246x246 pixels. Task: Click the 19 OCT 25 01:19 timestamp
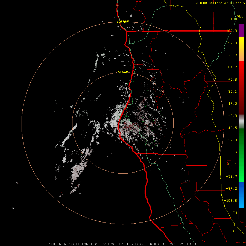(x=180, y=244)
